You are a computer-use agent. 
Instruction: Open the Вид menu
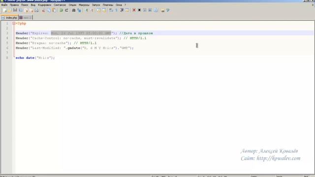click(33, 5)
